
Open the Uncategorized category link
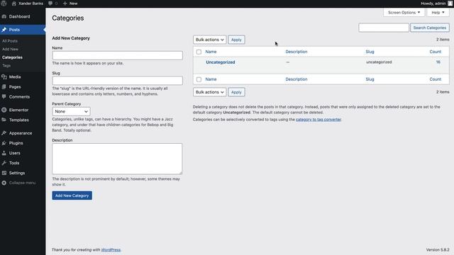[x=221, y=62]
